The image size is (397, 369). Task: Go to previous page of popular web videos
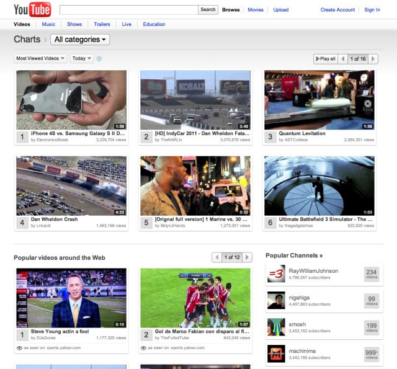point(216,257)
